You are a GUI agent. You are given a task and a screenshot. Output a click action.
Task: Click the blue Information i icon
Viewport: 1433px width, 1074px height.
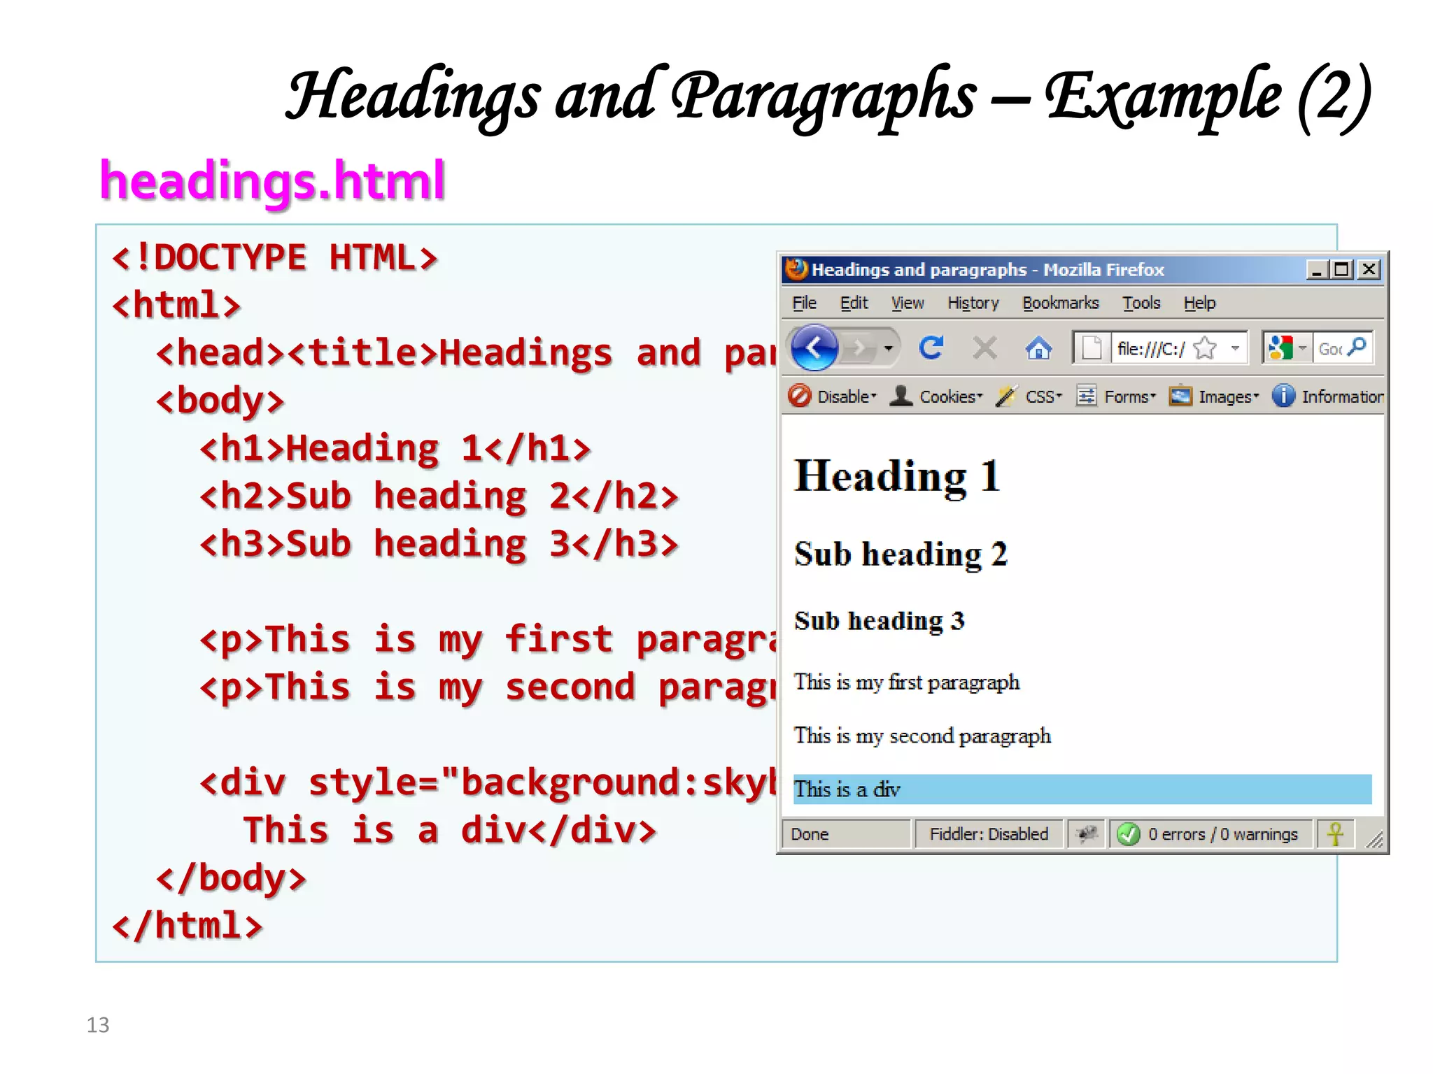point(1283,396)
